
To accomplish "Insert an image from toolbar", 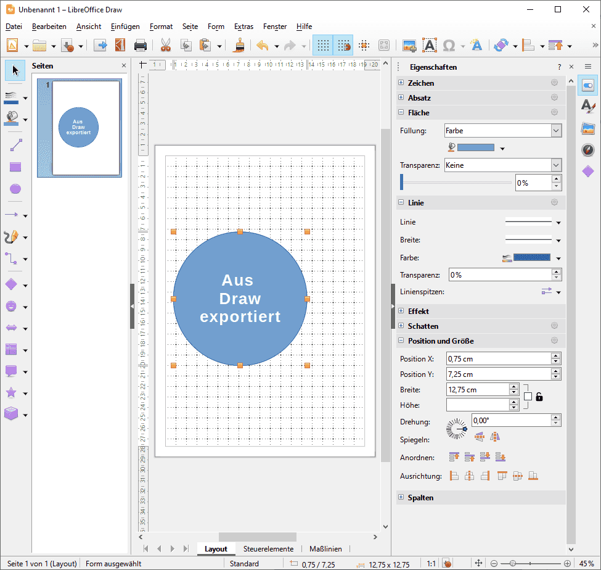I will click(409, 46).
